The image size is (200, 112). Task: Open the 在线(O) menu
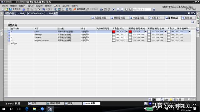pyautogui.click(x=39, y=6)
